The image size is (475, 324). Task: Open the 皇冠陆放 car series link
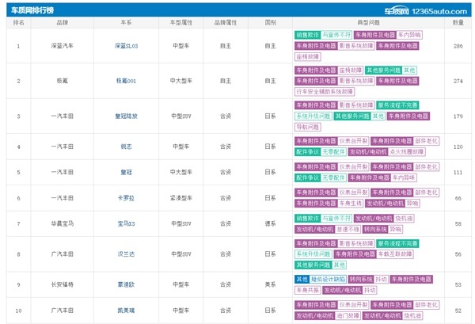(x=127, y=116)
